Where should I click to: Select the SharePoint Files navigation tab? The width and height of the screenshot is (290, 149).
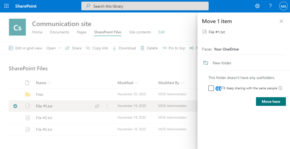(x=108, y=32)
